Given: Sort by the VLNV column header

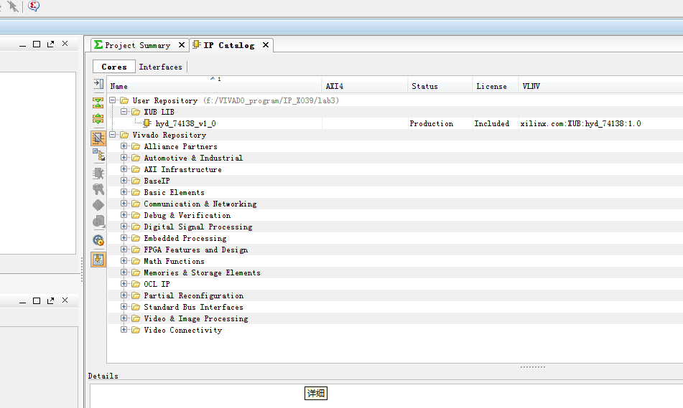Looking at the screenshot, I should [531, 86].
